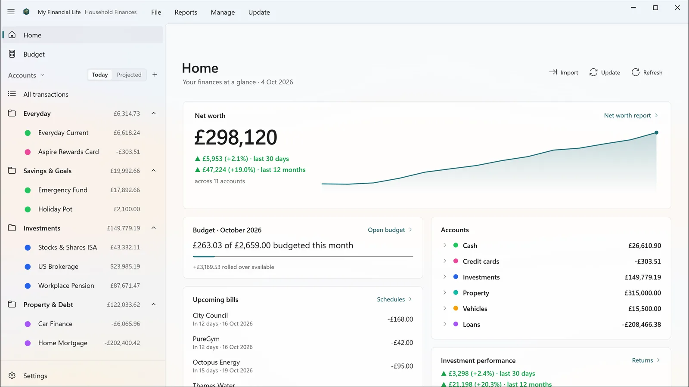The height and width of the screenshot is (387, 689).
Task: Open the Reports menu
Action: point(186,12)
